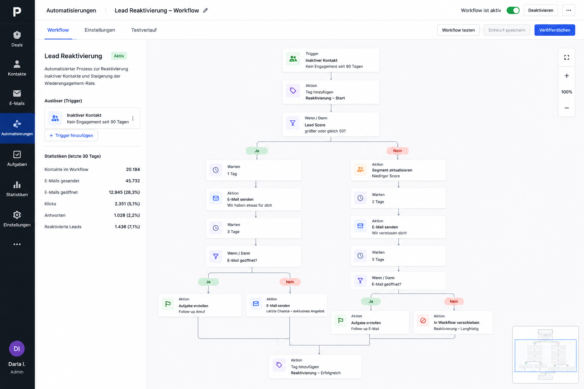The width and height of the screenshot is (584, 389).
Task: Select the Warten 2 Tage node
Action: pyautogui.click(x=398, y=198)
